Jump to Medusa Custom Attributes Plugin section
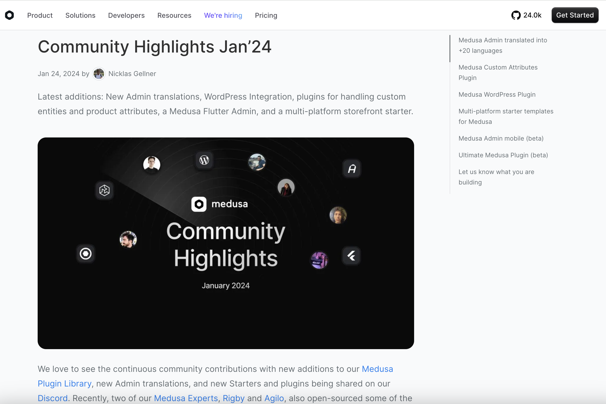Viewport: 606px width, 404px height. point(498,73)
